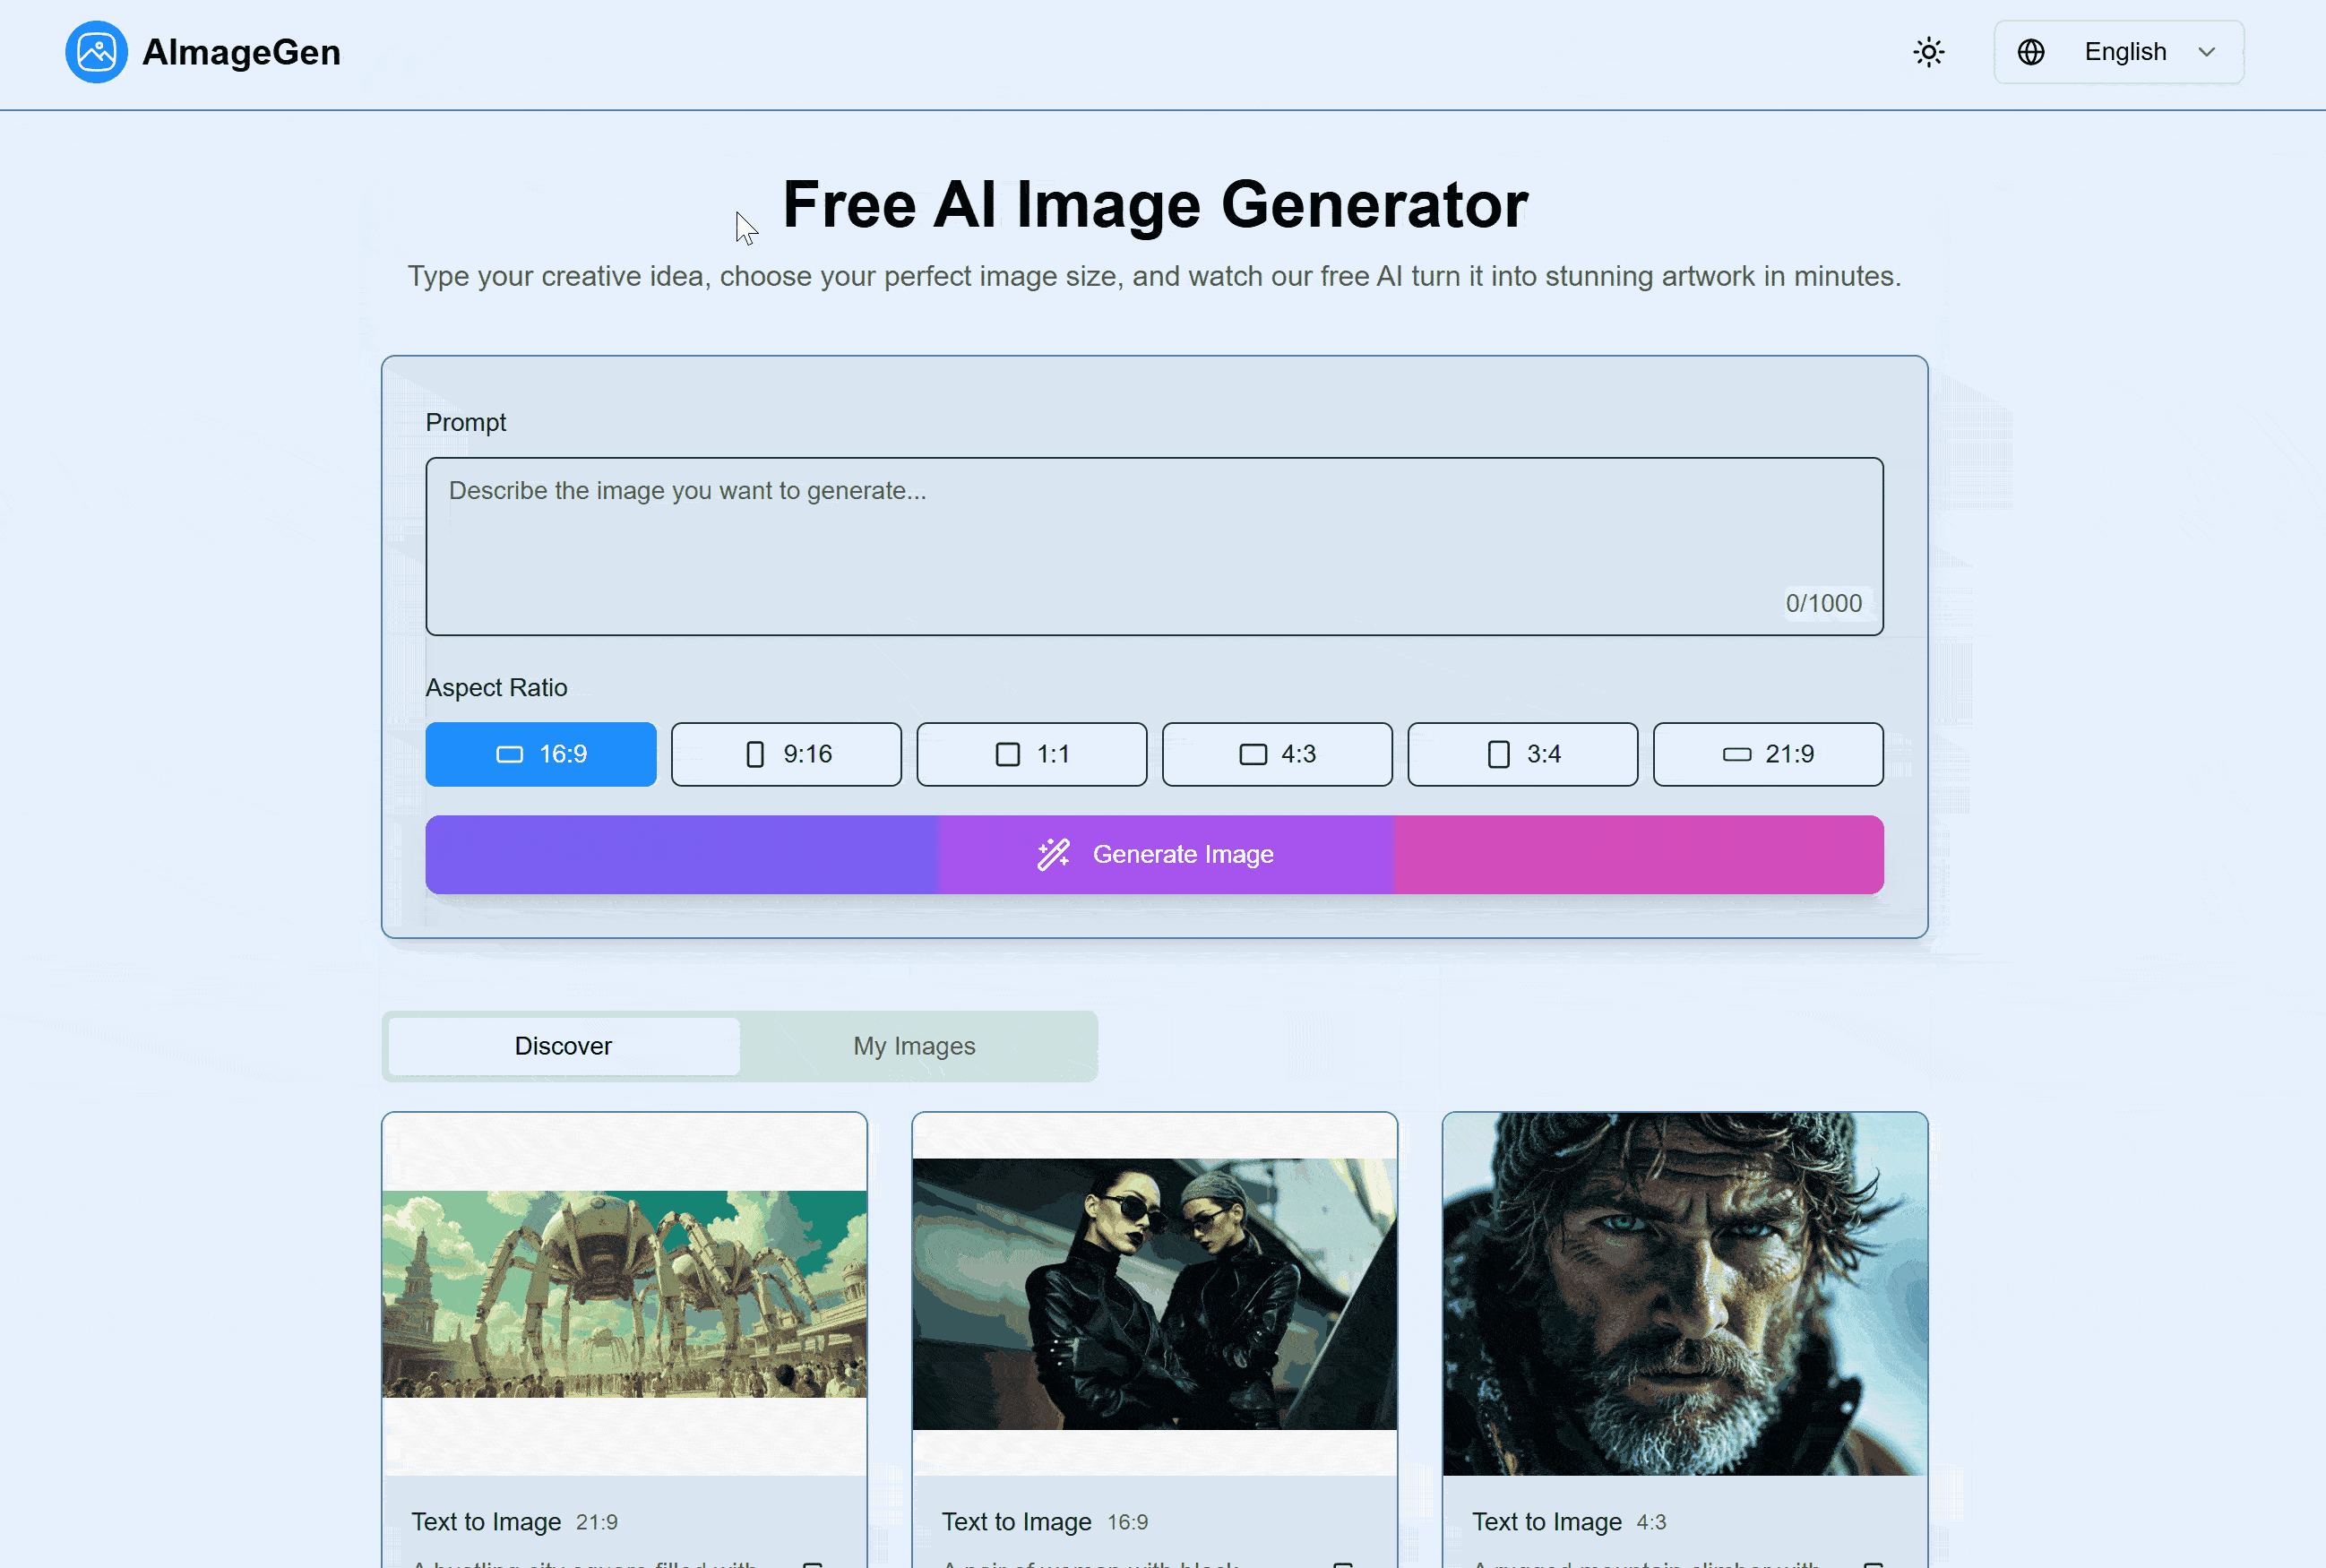Switch to the Discover tab
The image size is (2326, 1568).
pyautogui.click(x=563, y=1045)
